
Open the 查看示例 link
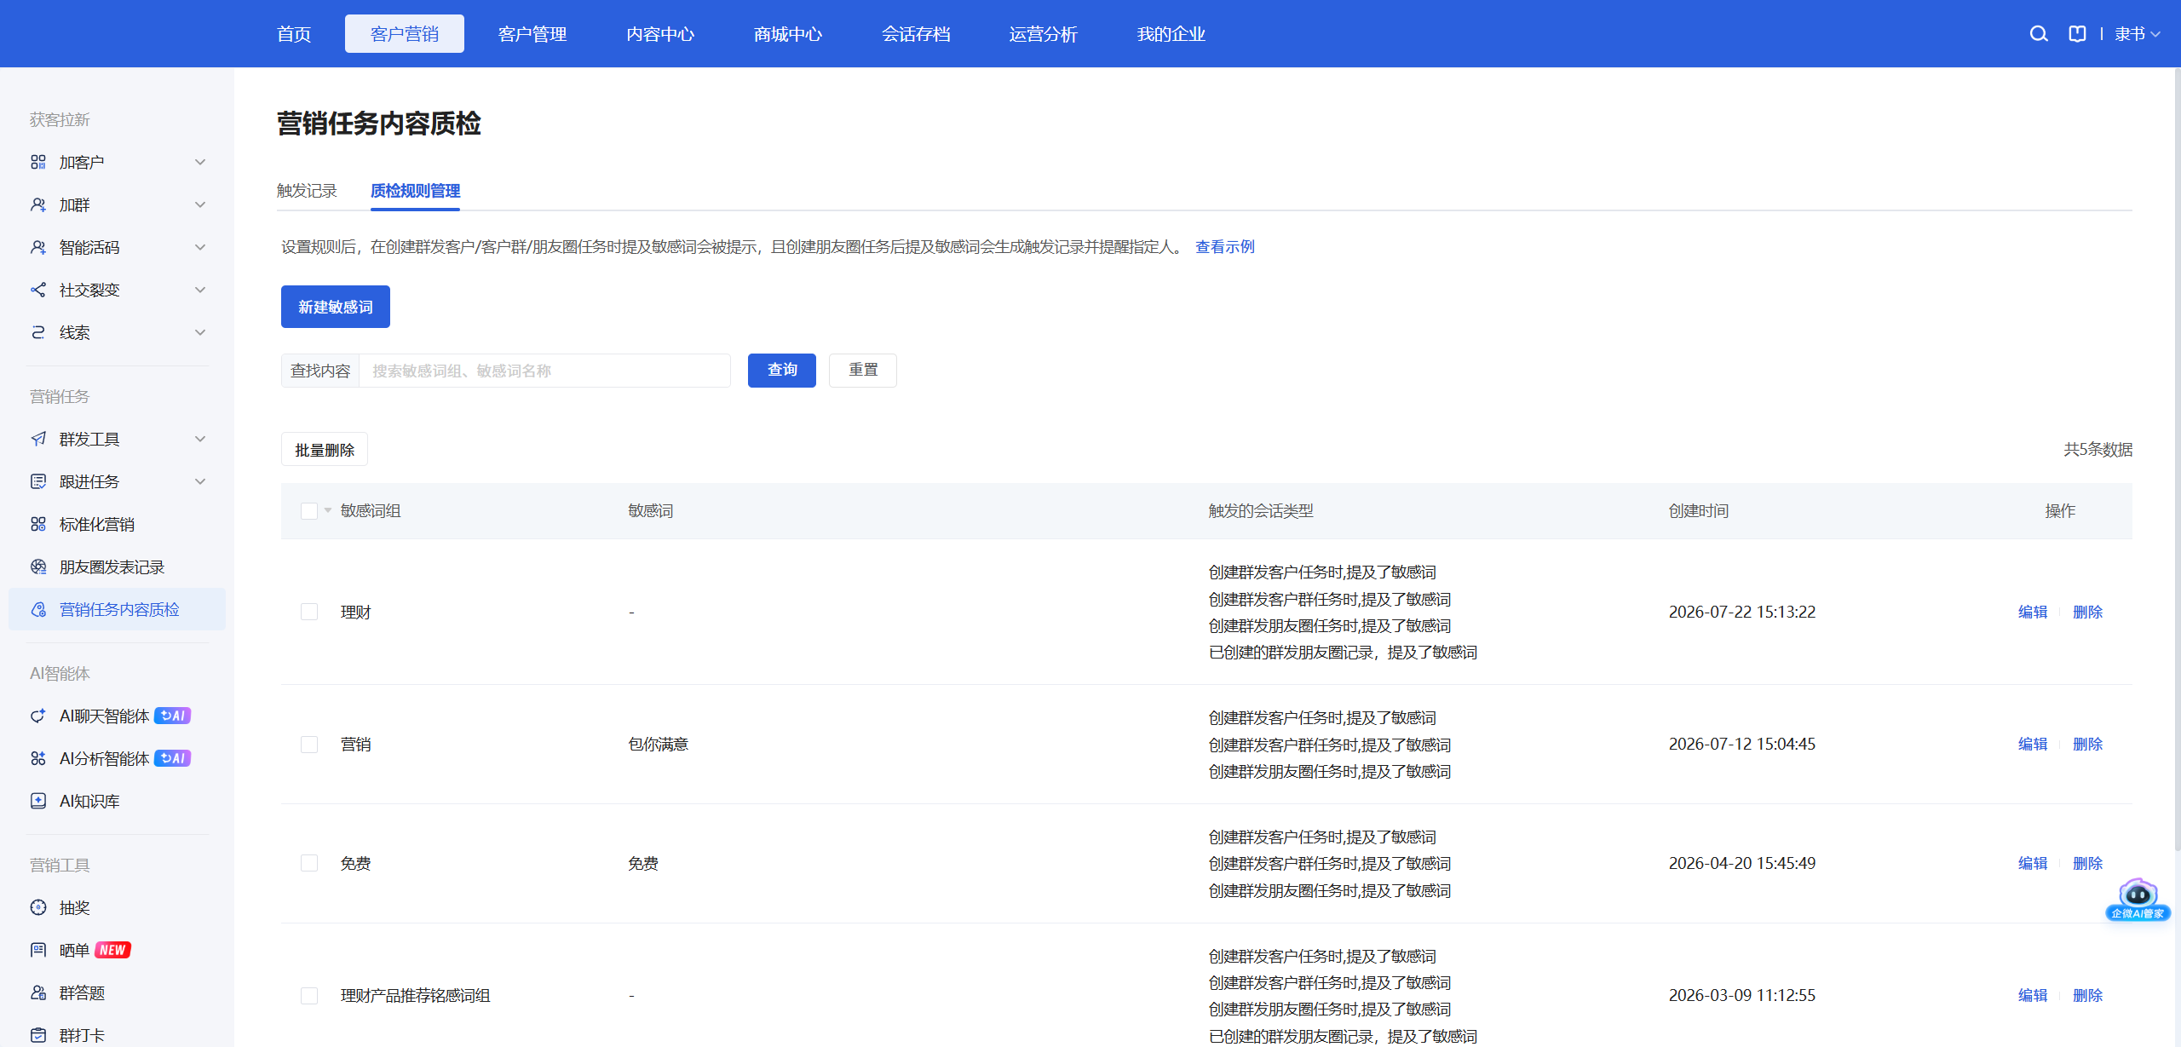coord(1225,247)
